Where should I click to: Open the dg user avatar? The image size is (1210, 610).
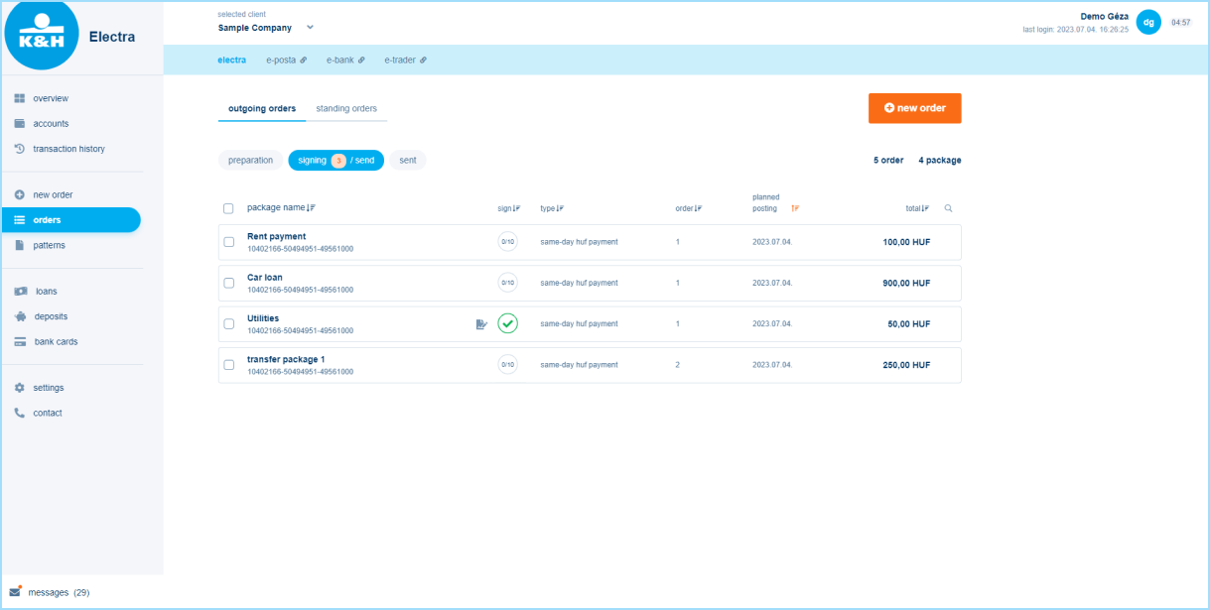point(1148,22)
